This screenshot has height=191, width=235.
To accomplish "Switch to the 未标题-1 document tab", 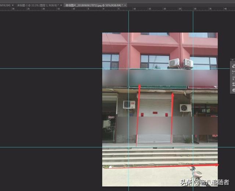I will 37,5.
